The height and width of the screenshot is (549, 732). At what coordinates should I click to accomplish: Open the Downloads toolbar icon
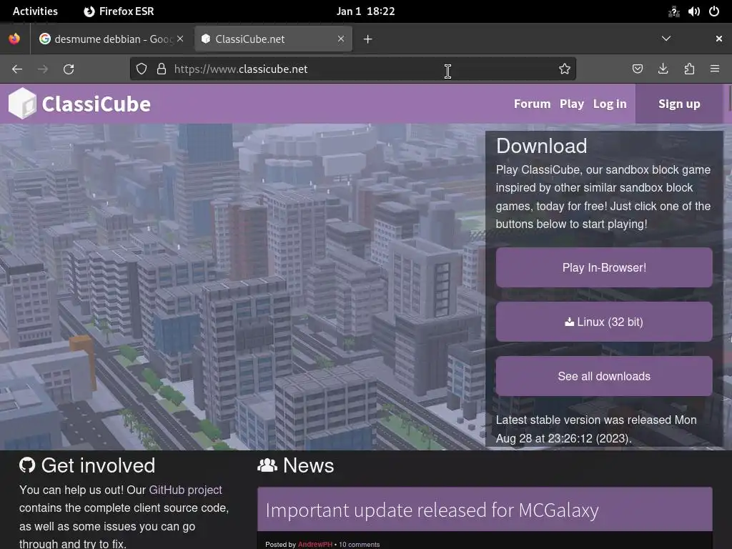(x=663, y=69)
